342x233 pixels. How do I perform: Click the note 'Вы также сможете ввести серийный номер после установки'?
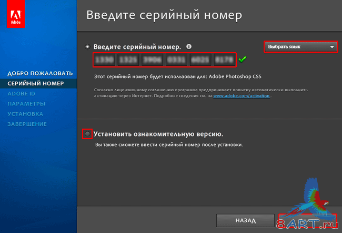(169, 144)
